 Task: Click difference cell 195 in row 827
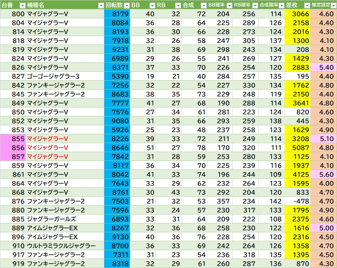point(297,76)
